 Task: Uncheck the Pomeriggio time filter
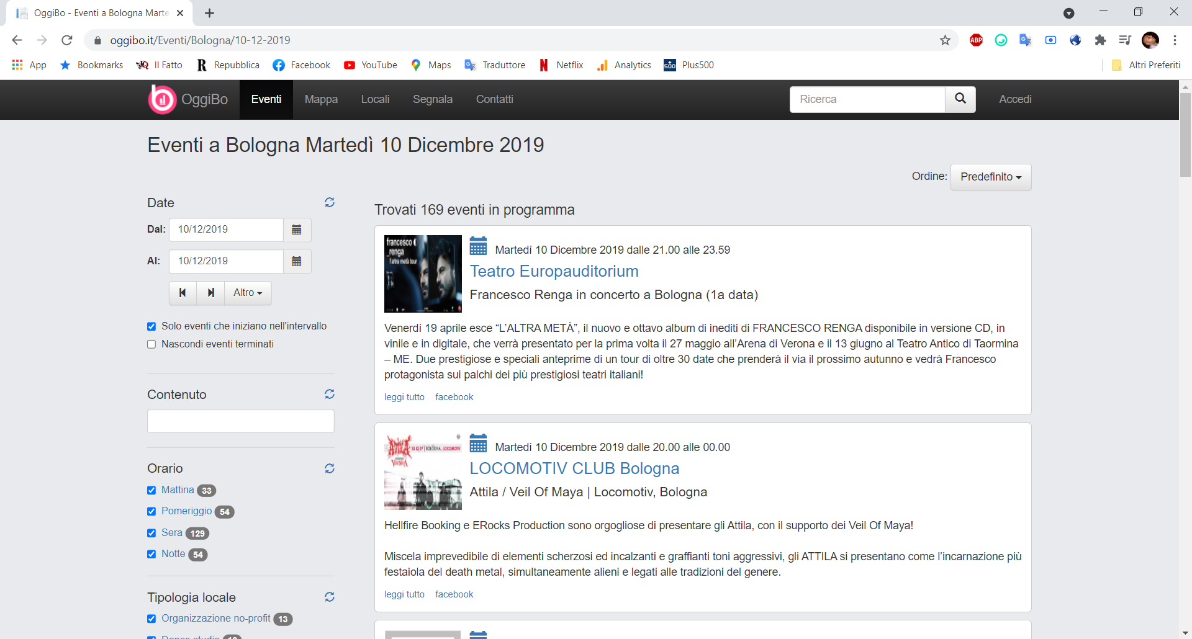[151, 511]
